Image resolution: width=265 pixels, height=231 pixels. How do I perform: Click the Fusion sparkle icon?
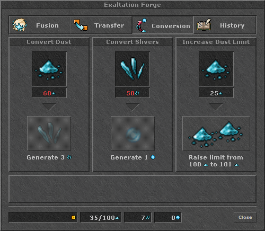click(x=20, y=25)
